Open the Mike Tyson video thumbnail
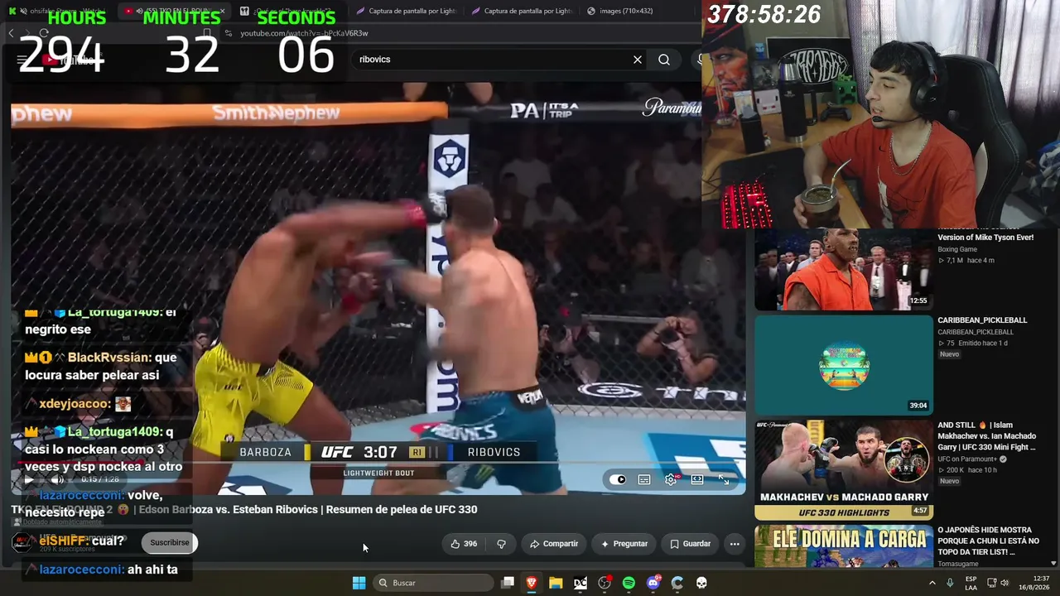Image resolution: width=1060 pixels, height=596 pixels. [x=844, y=270]
